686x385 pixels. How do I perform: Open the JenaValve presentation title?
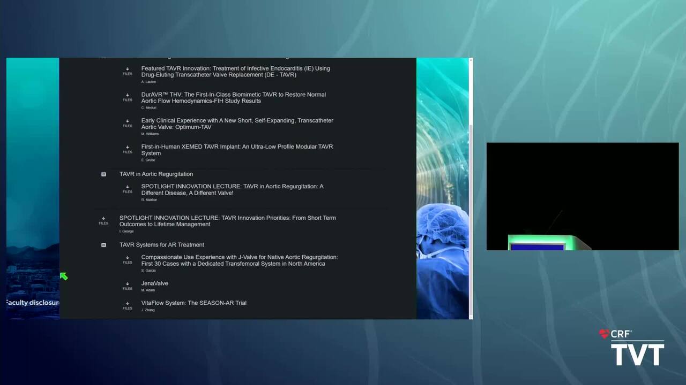pyautogui.click(x=154, y=283)
